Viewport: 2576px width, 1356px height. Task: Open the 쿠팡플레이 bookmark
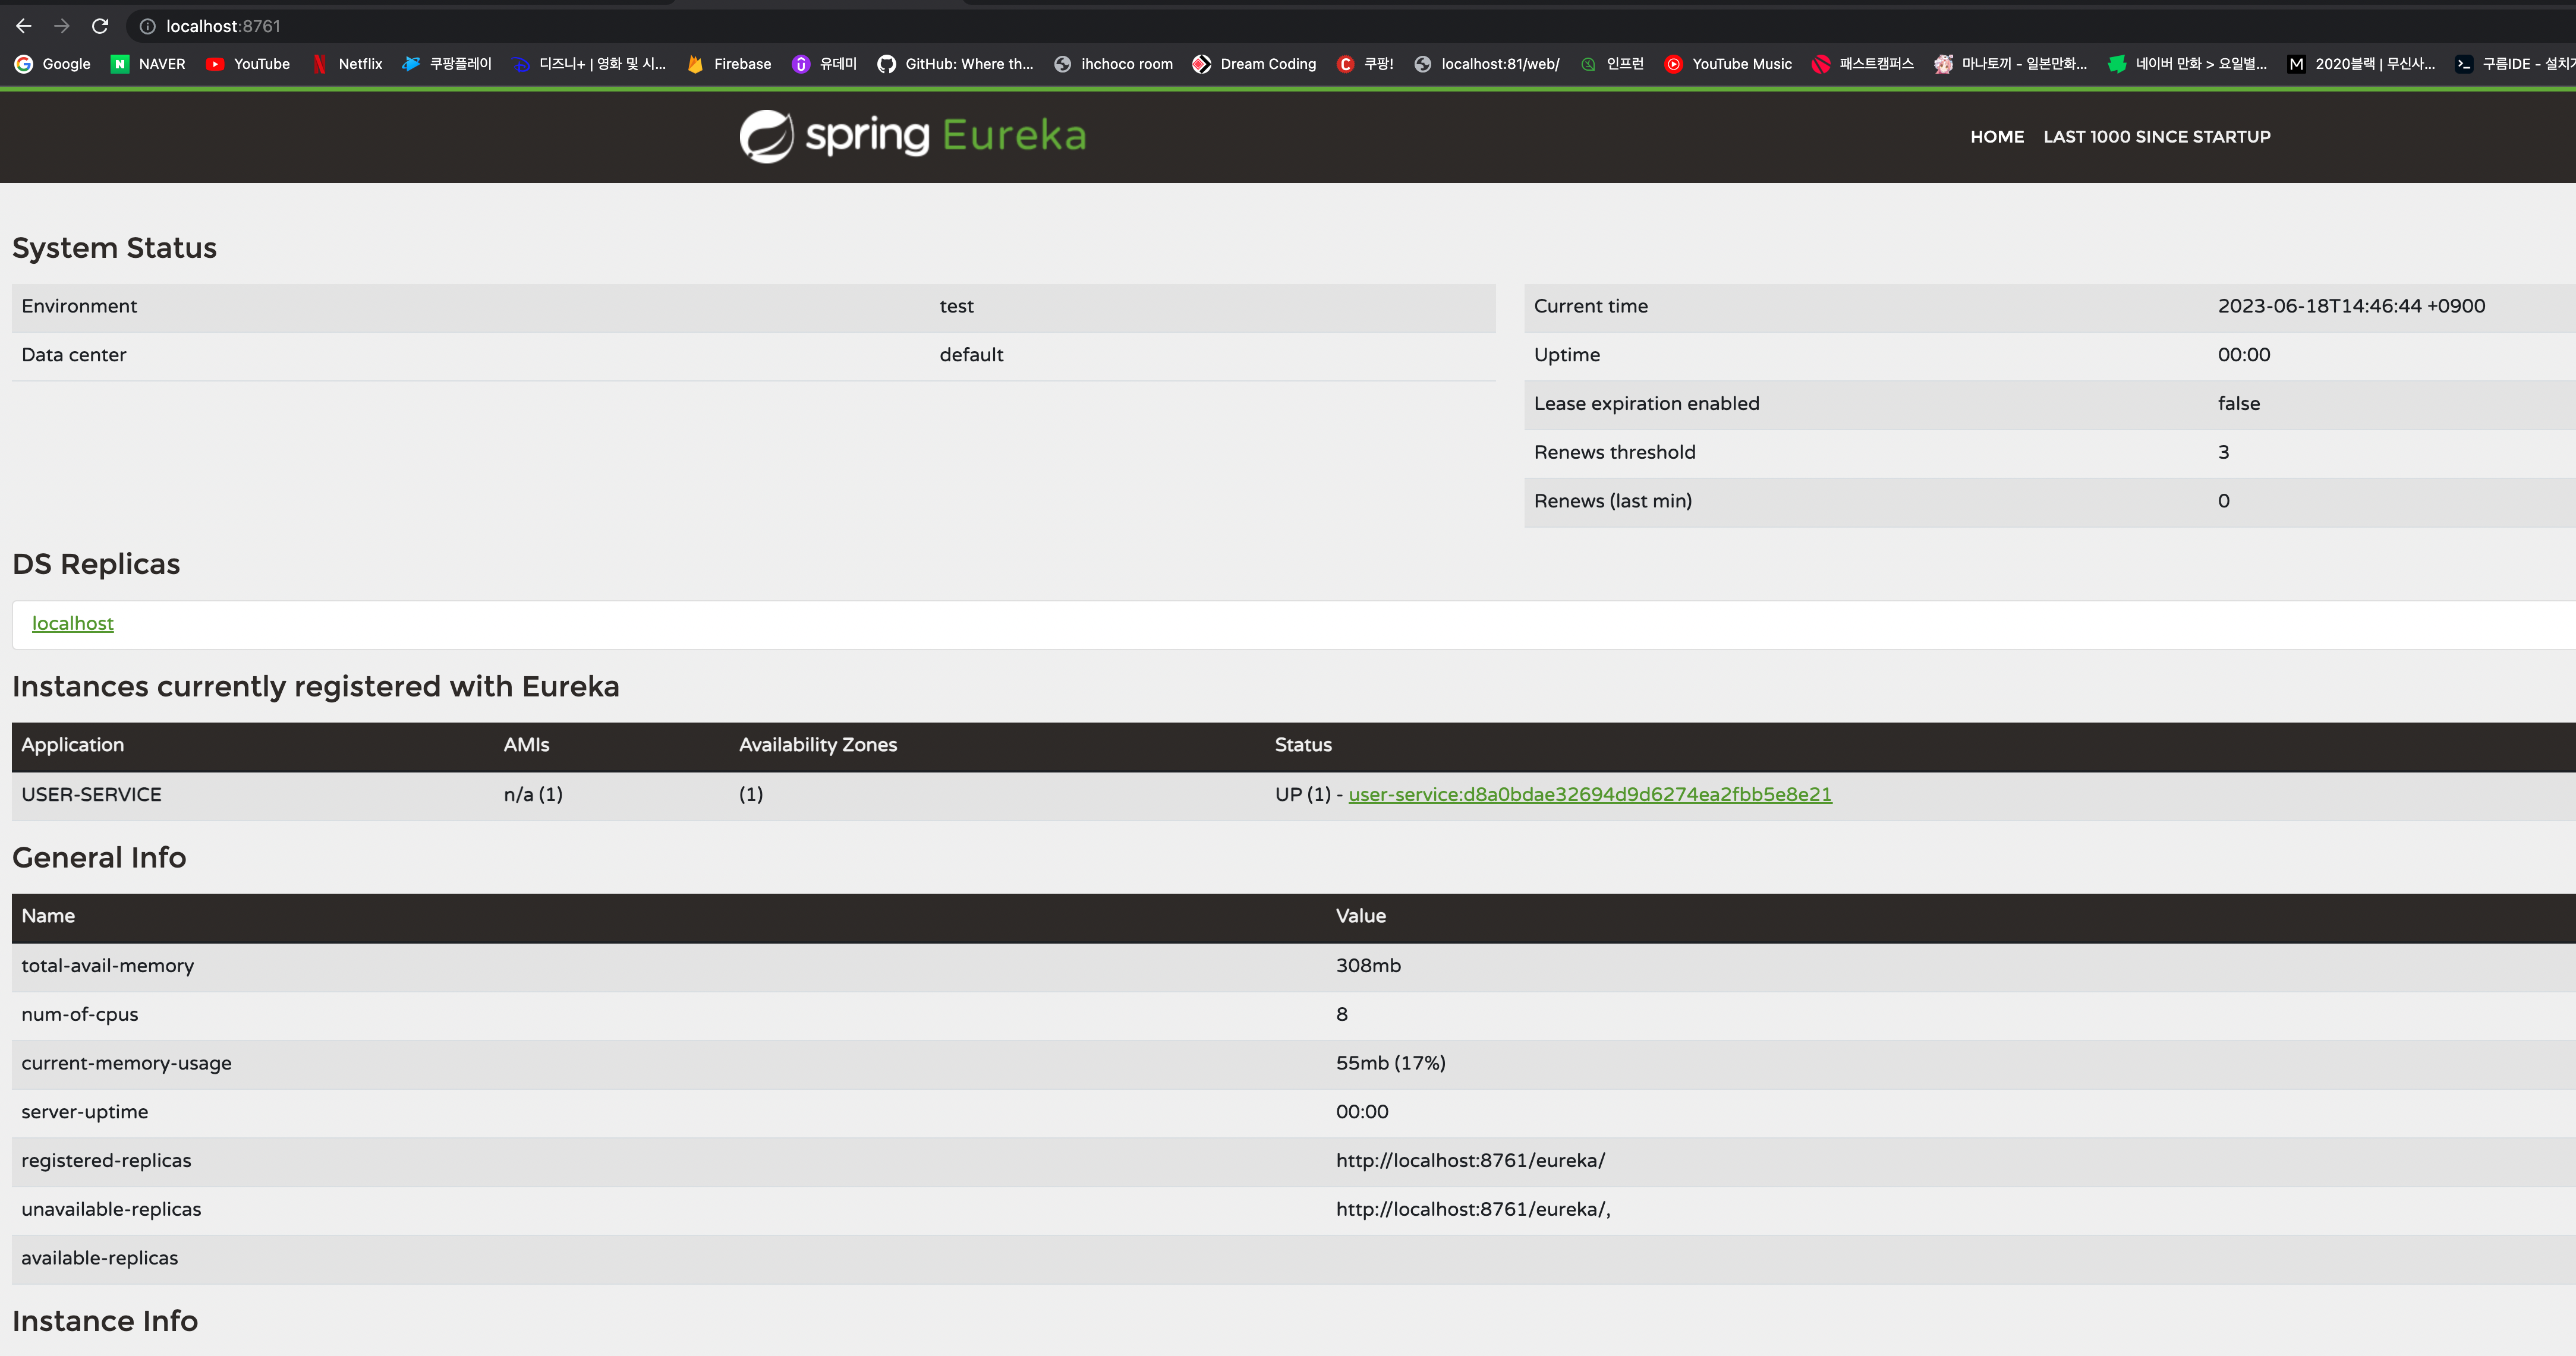[447, 64]
